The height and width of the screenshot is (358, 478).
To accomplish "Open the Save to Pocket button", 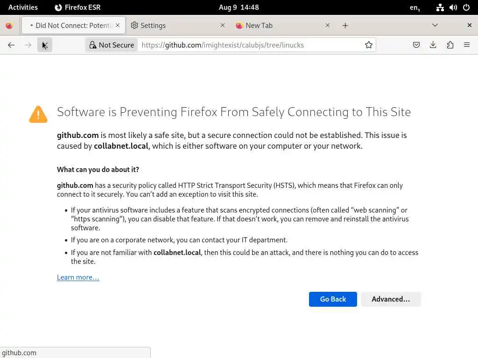I will click(x=416, y=45).
